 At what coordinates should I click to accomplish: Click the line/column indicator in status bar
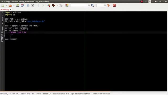[x=6, y=94]
